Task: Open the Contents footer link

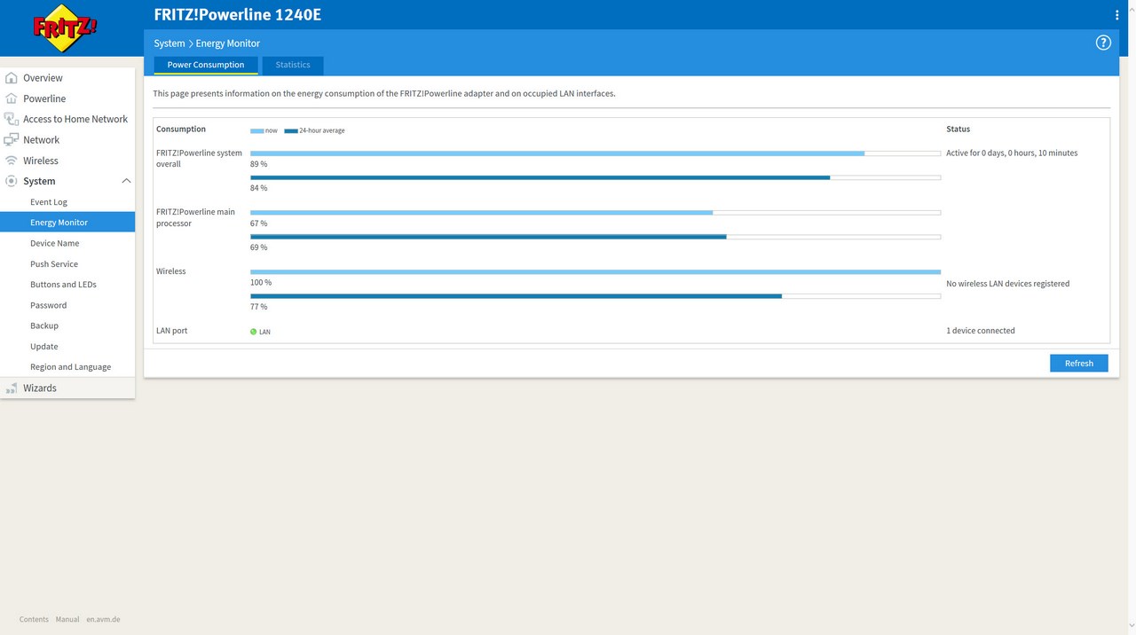Action: 34,619
